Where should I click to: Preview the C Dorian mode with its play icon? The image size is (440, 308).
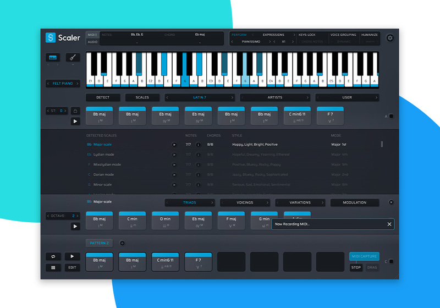point(174,175)
